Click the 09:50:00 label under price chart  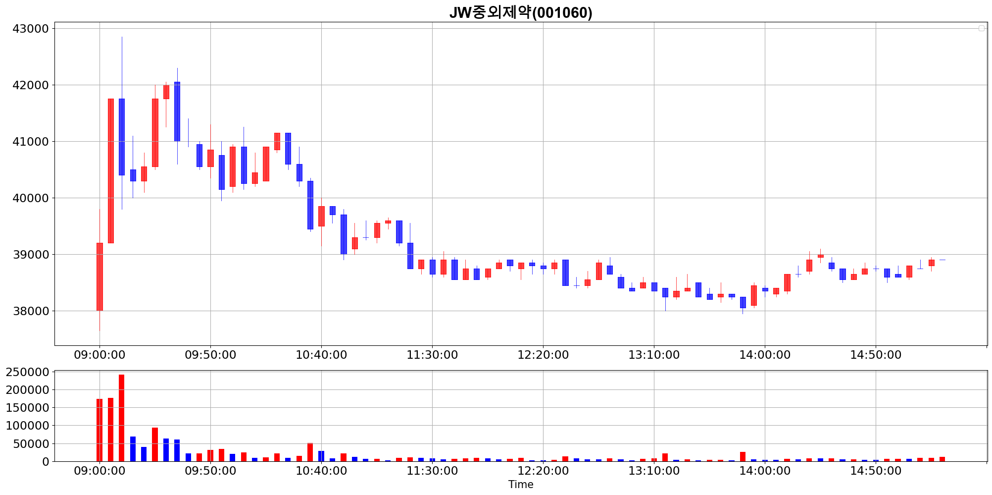tap(210, 355)
